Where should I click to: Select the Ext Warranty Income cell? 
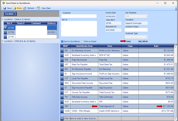pyautogui.click(x=84, y=51)
